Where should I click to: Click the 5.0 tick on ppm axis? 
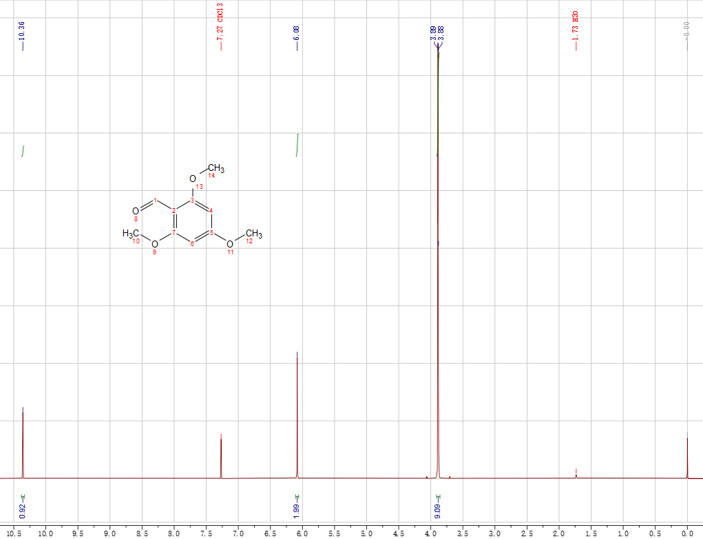(366, 533)
